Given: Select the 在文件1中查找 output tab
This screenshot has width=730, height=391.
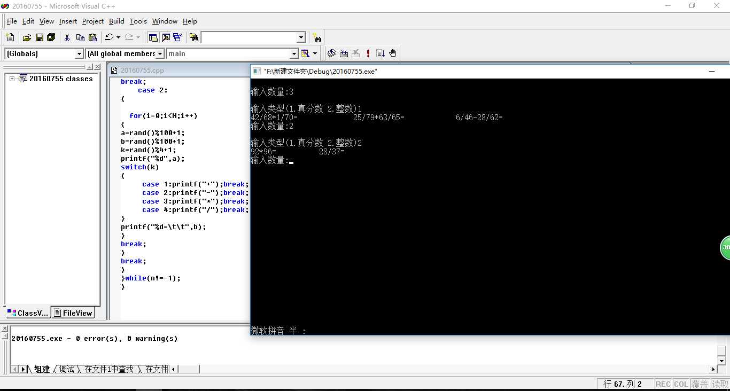Looking at the screenshot, I should 109,369.
